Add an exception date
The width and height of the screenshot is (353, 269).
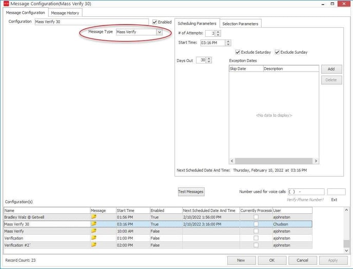(x=331, y=69)
